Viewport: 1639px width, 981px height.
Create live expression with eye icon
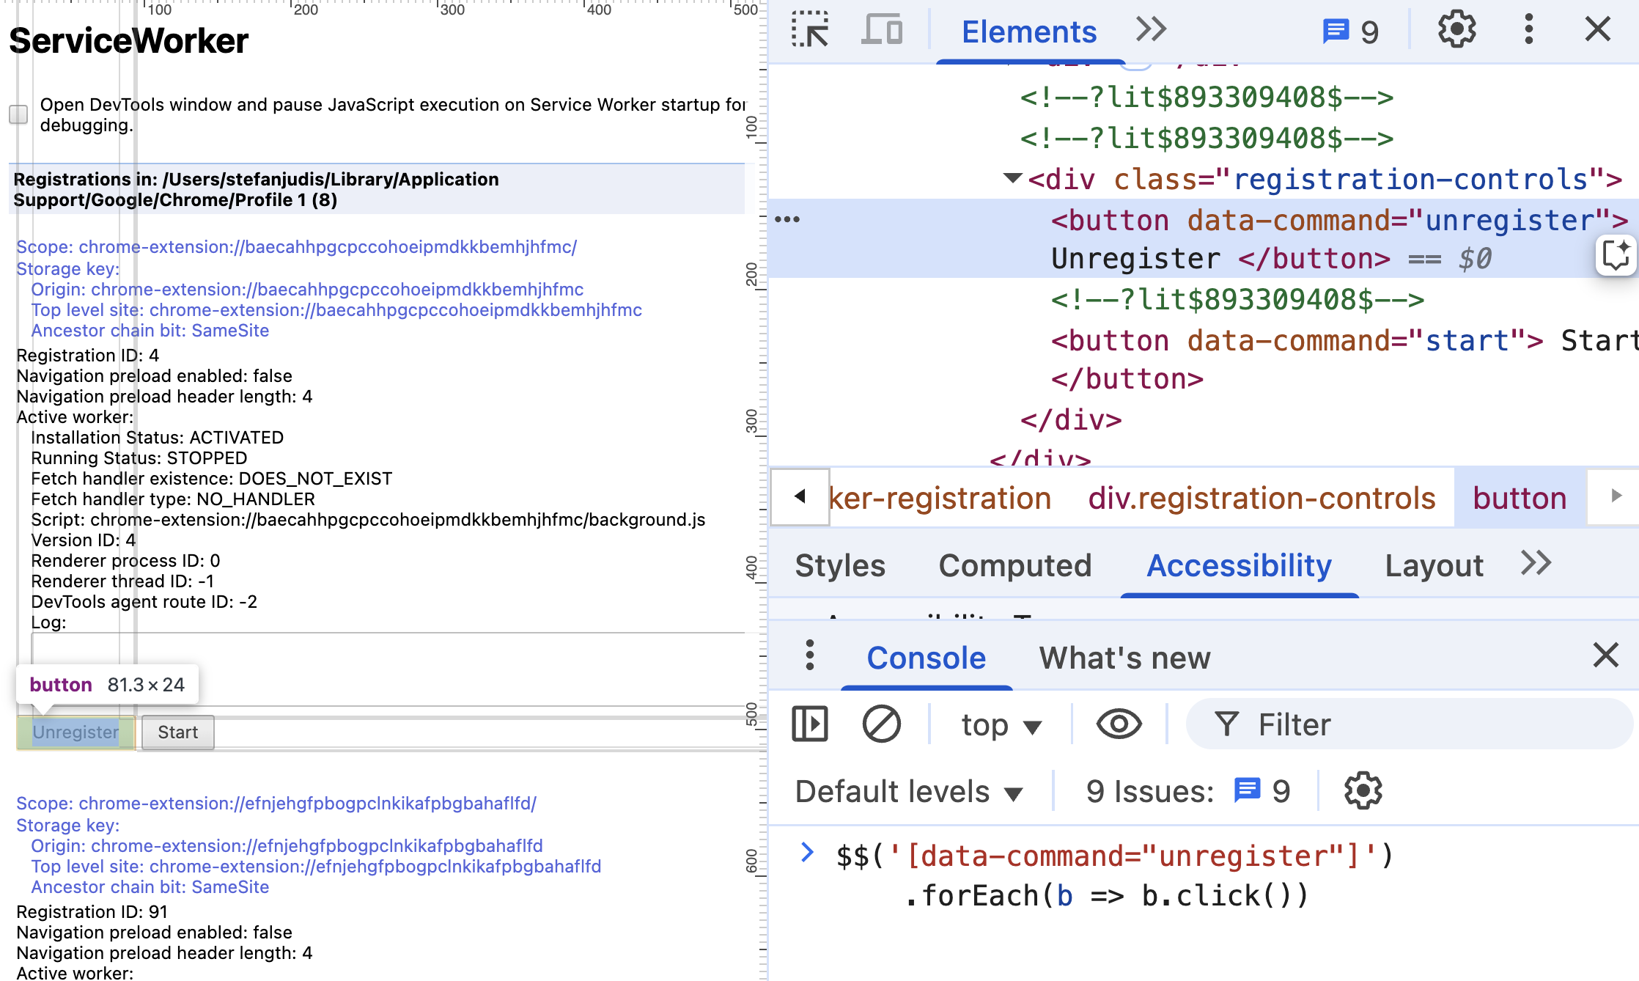pos(1119,724)
